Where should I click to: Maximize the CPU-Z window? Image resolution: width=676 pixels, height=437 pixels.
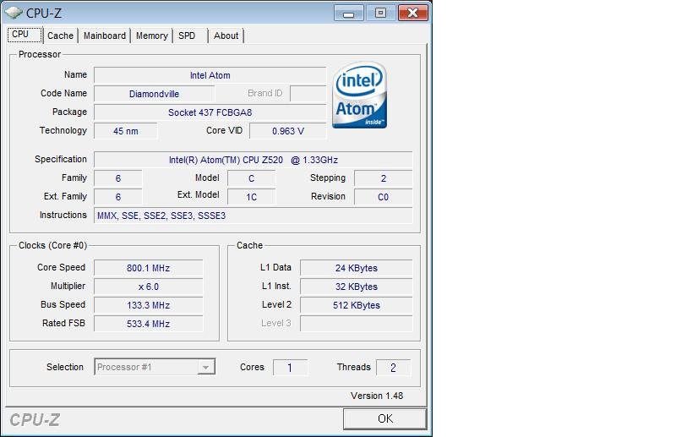click(380, 13)
